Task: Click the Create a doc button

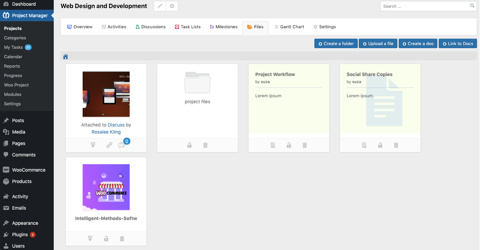Action: pyautogui.click(x=418, y=43)
